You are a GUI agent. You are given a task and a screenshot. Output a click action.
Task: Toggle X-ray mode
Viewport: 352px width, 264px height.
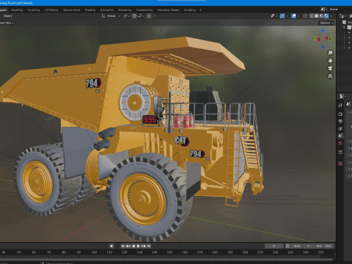[x=305, y=16]
